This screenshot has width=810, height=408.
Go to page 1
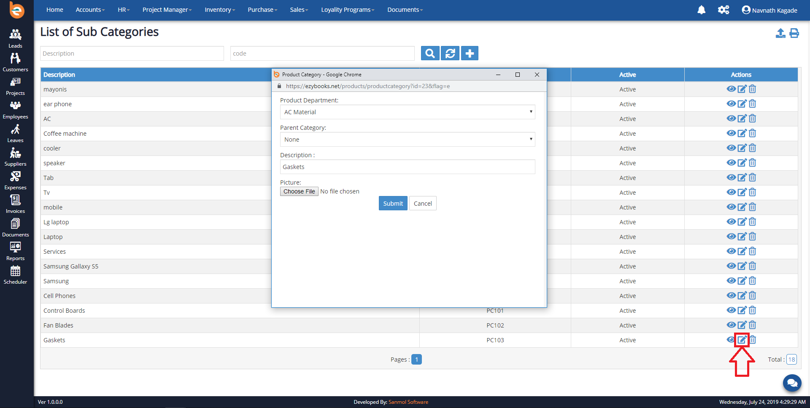[x=416, y=360]
